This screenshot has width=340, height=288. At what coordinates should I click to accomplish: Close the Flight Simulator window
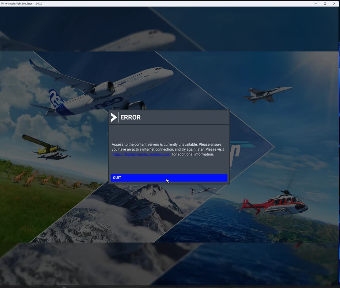click(334, 3)
